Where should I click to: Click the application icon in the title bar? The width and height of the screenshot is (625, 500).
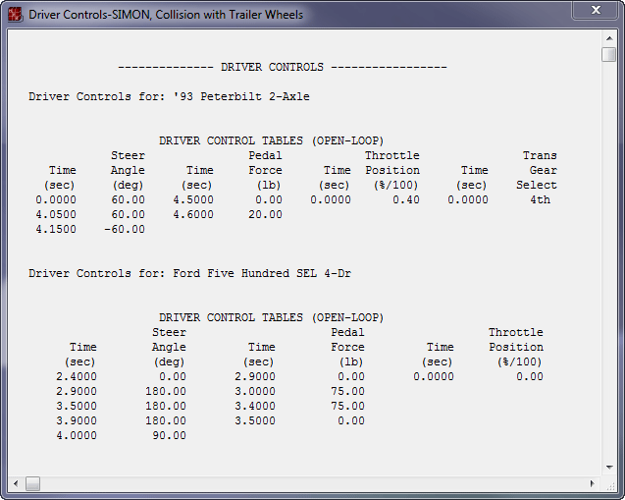coord(15,15)
